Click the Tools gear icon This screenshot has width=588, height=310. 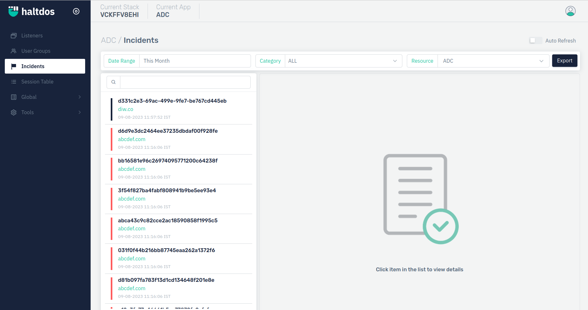[x=13, y=112]
